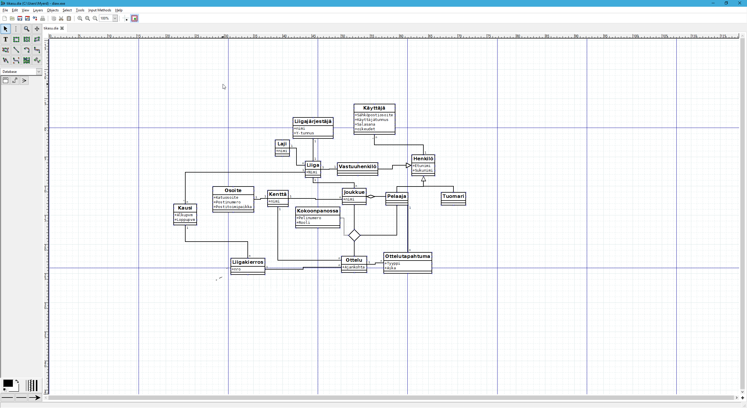
Task: Open the Objects menu
Action: [x=53, y=10]
